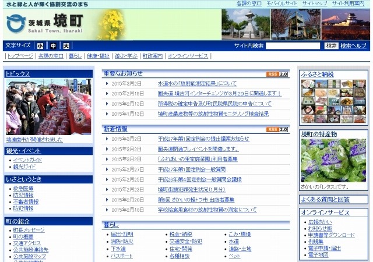
Task: Open 健康・福祉 navigation item
Action: pos(98,56)
